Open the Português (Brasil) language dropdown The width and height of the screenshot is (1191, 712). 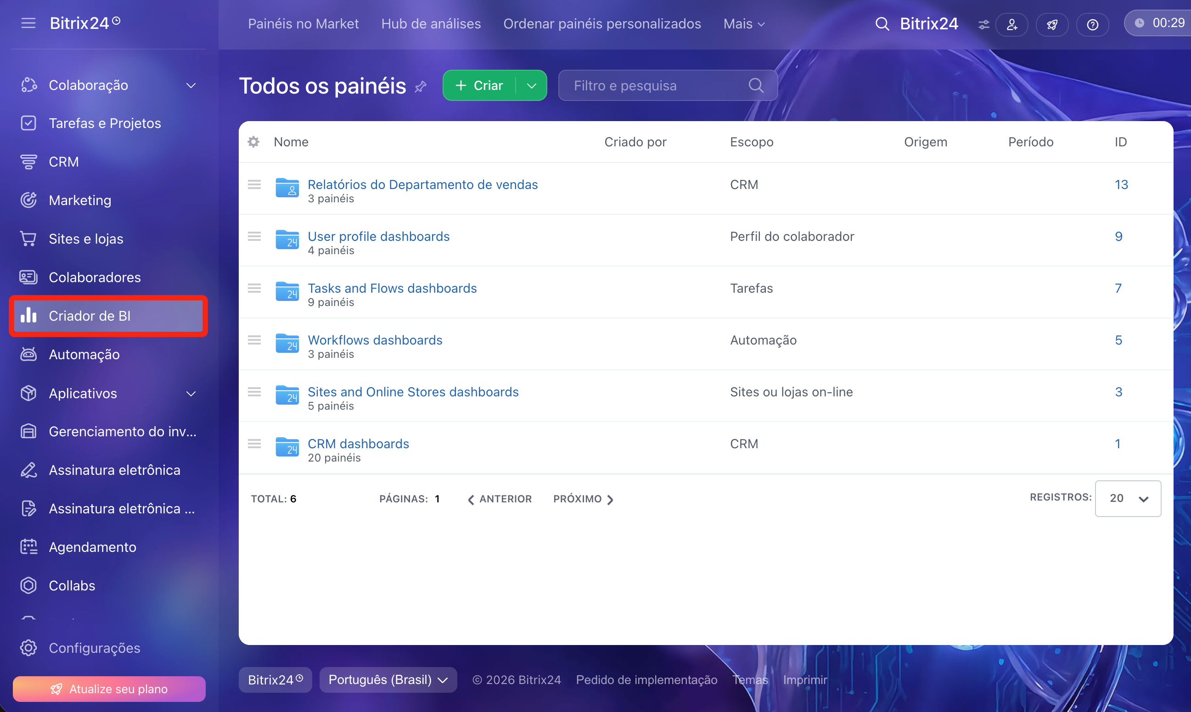(388, 680)
